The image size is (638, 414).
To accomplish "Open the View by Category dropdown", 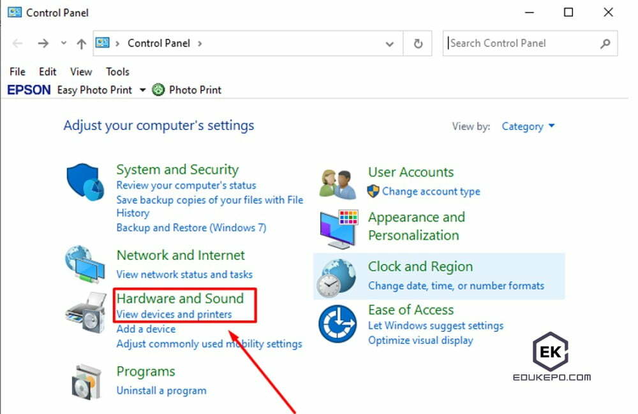I will click(x=528, y=126).
